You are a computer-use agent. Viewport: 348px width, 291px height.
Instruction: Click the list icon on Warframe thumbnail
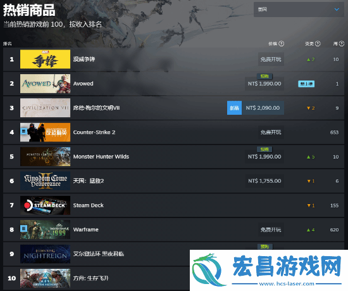pos(24,228)
